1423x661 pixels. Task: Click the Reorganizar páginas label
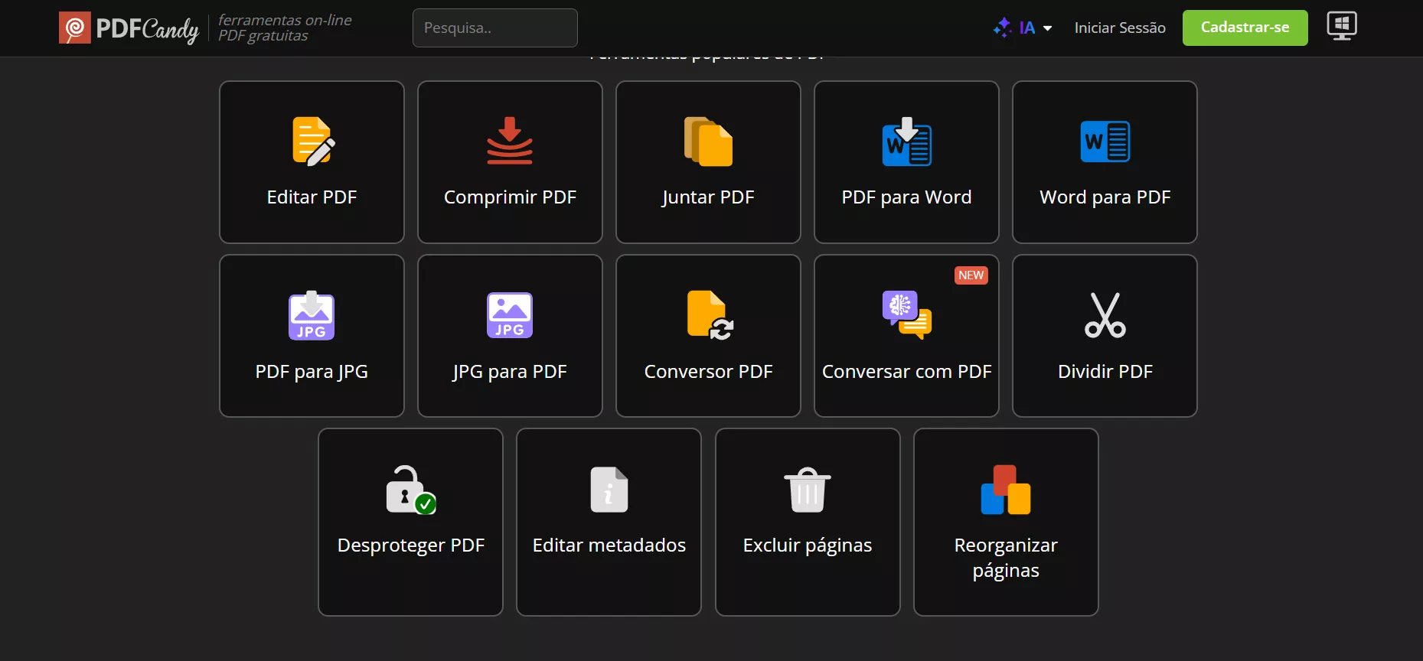1006,558
